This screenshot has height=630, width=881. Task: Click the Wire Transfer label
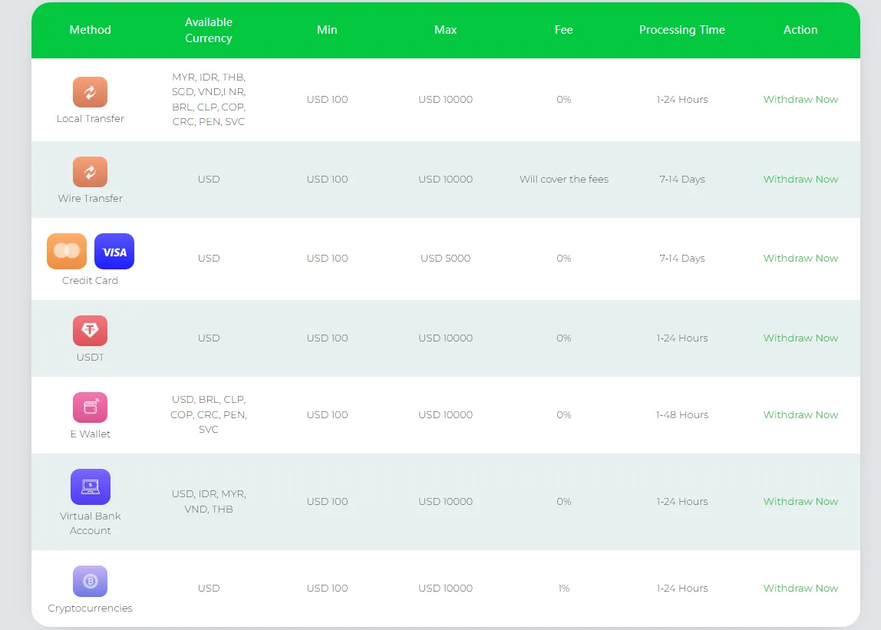[x=90, y=199]
